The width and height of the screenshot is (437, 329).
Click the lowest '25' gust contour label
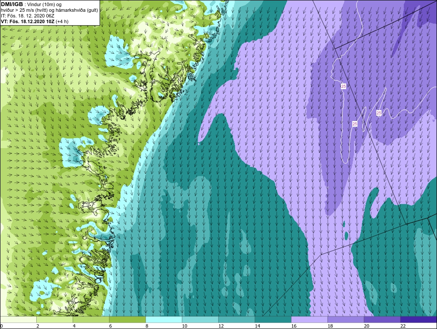point(355,124)
